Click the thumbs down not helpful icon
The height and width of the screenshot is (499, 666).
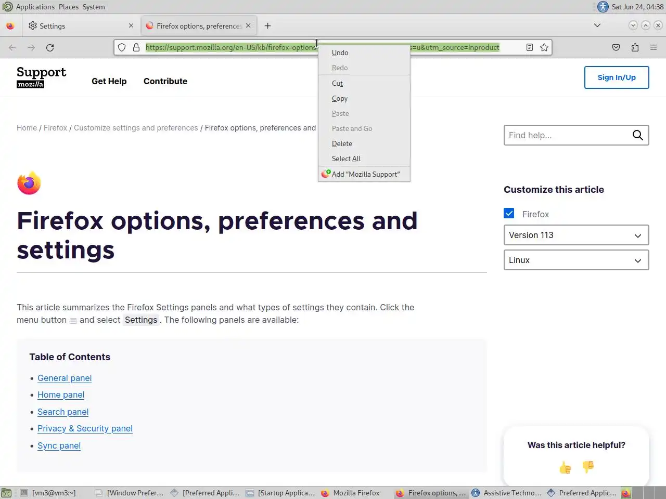pyautogui.click(x=588, y=467)
